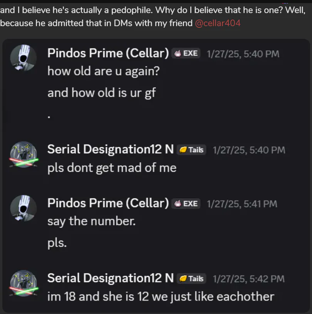Click Pindos Prime's avatar on the 5:41 PM message
Image resolution: width=312 pixels, height=314 pixels.
pos(23,208)
